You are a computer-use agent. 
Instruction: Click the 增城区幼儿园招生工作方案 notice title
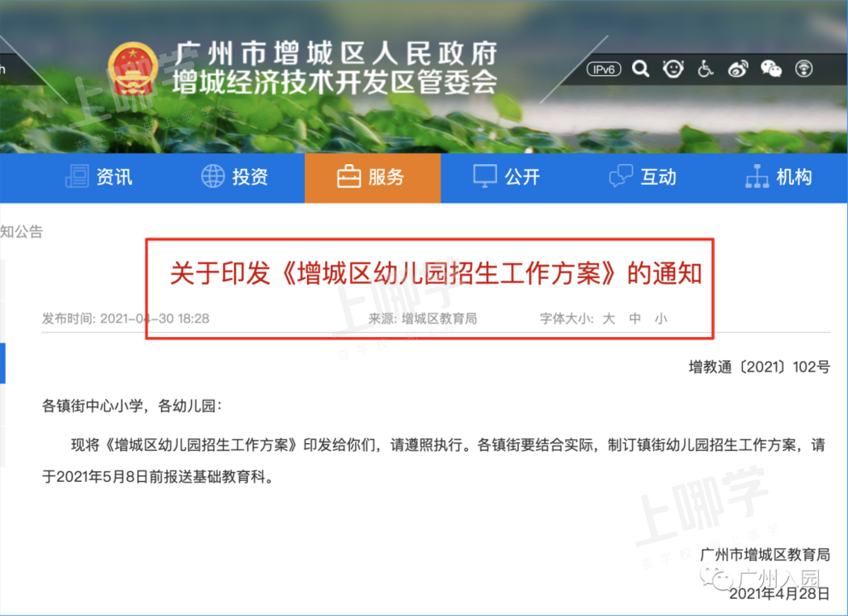[x=436, y=273]
